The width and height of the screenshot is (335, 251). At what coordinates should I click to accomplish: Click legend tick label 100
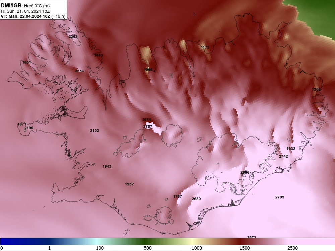tap(100, 248)
